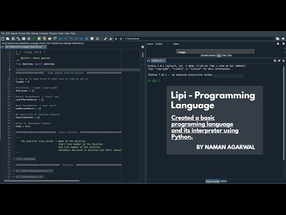
Task: Open the editor pane options icon
Action: pyautogui.click(x=142, y=47)
